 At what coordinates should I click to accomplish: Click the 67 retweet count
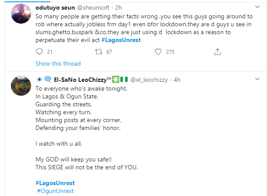tap(109, 52)
